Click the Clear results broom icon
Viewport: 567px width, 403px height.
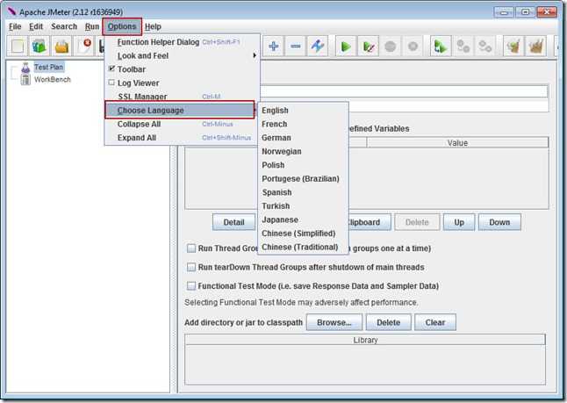[513, 47]
